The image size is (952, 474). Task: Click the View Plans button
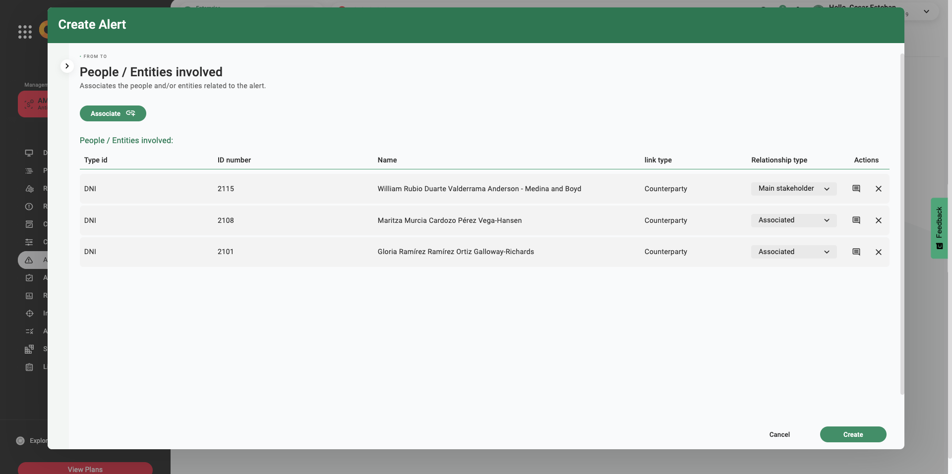85,469
